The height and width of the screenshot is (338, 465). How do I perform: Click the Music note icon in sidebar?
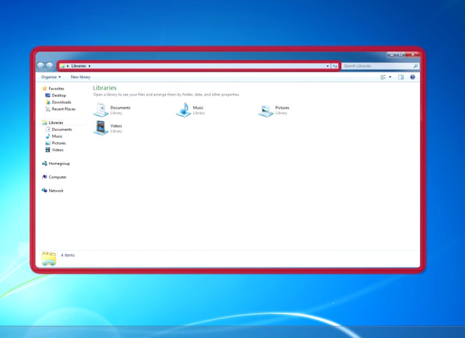(x=48, y=136)
